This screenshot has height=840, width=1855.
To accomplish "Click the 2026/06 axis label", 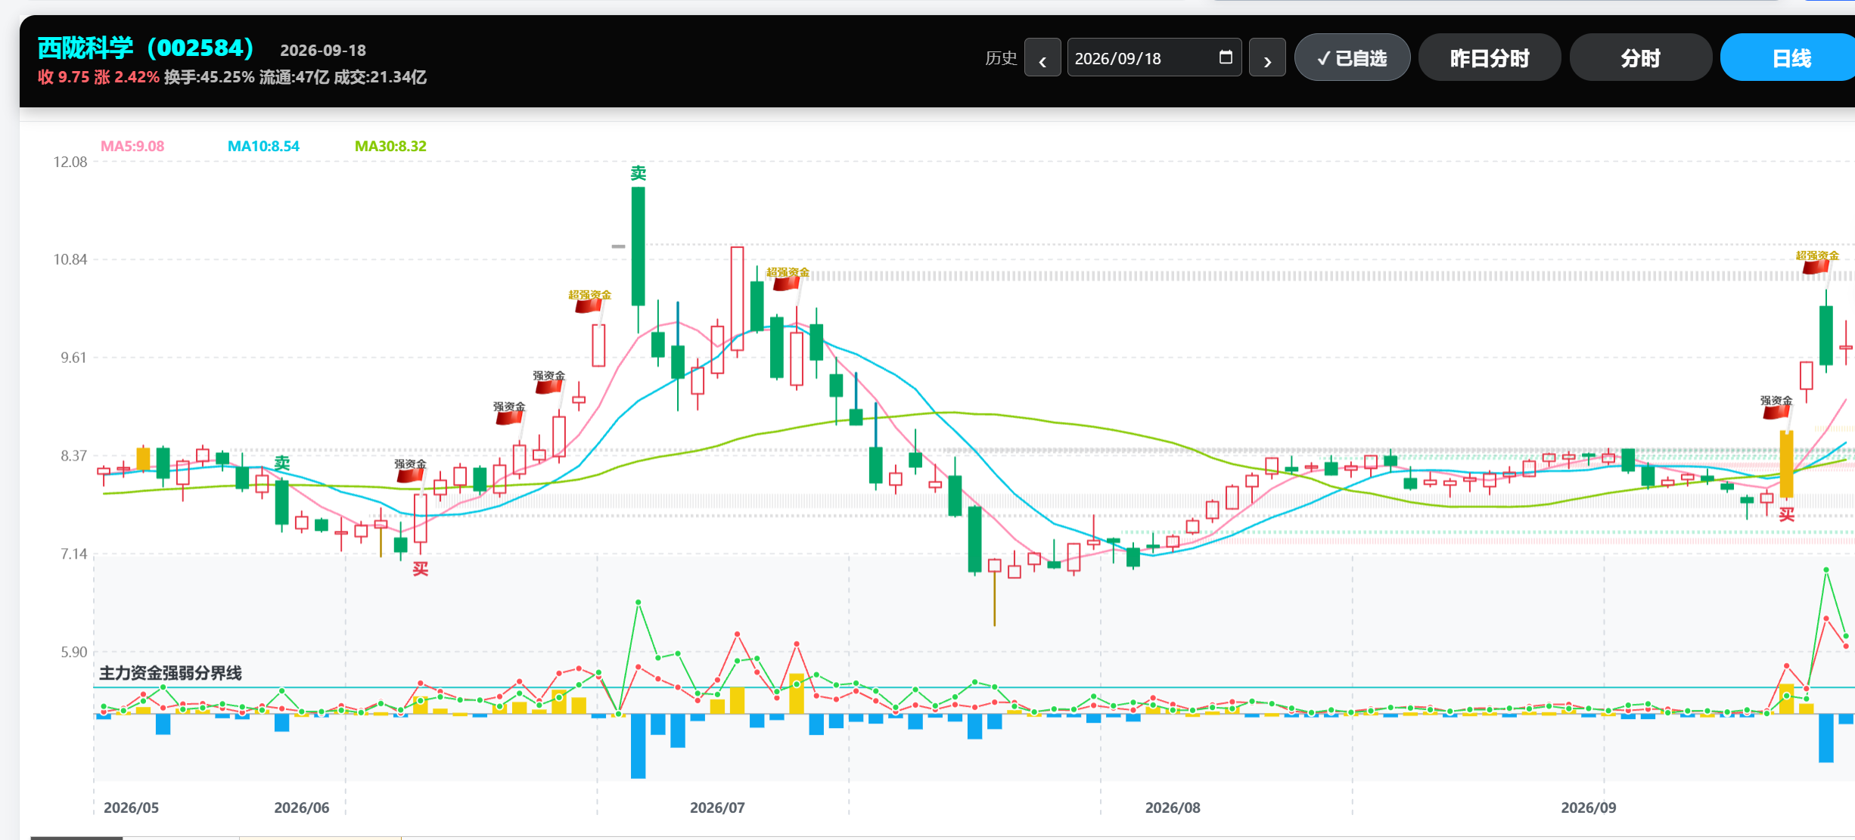I will (302, 807).
